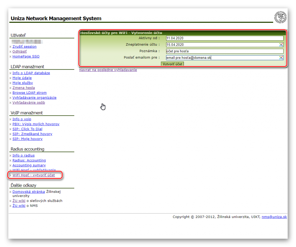Viewport: 296px width, 247px height.
Task: Click the Poslať emailom pre field
Action: tap(225, 58)
